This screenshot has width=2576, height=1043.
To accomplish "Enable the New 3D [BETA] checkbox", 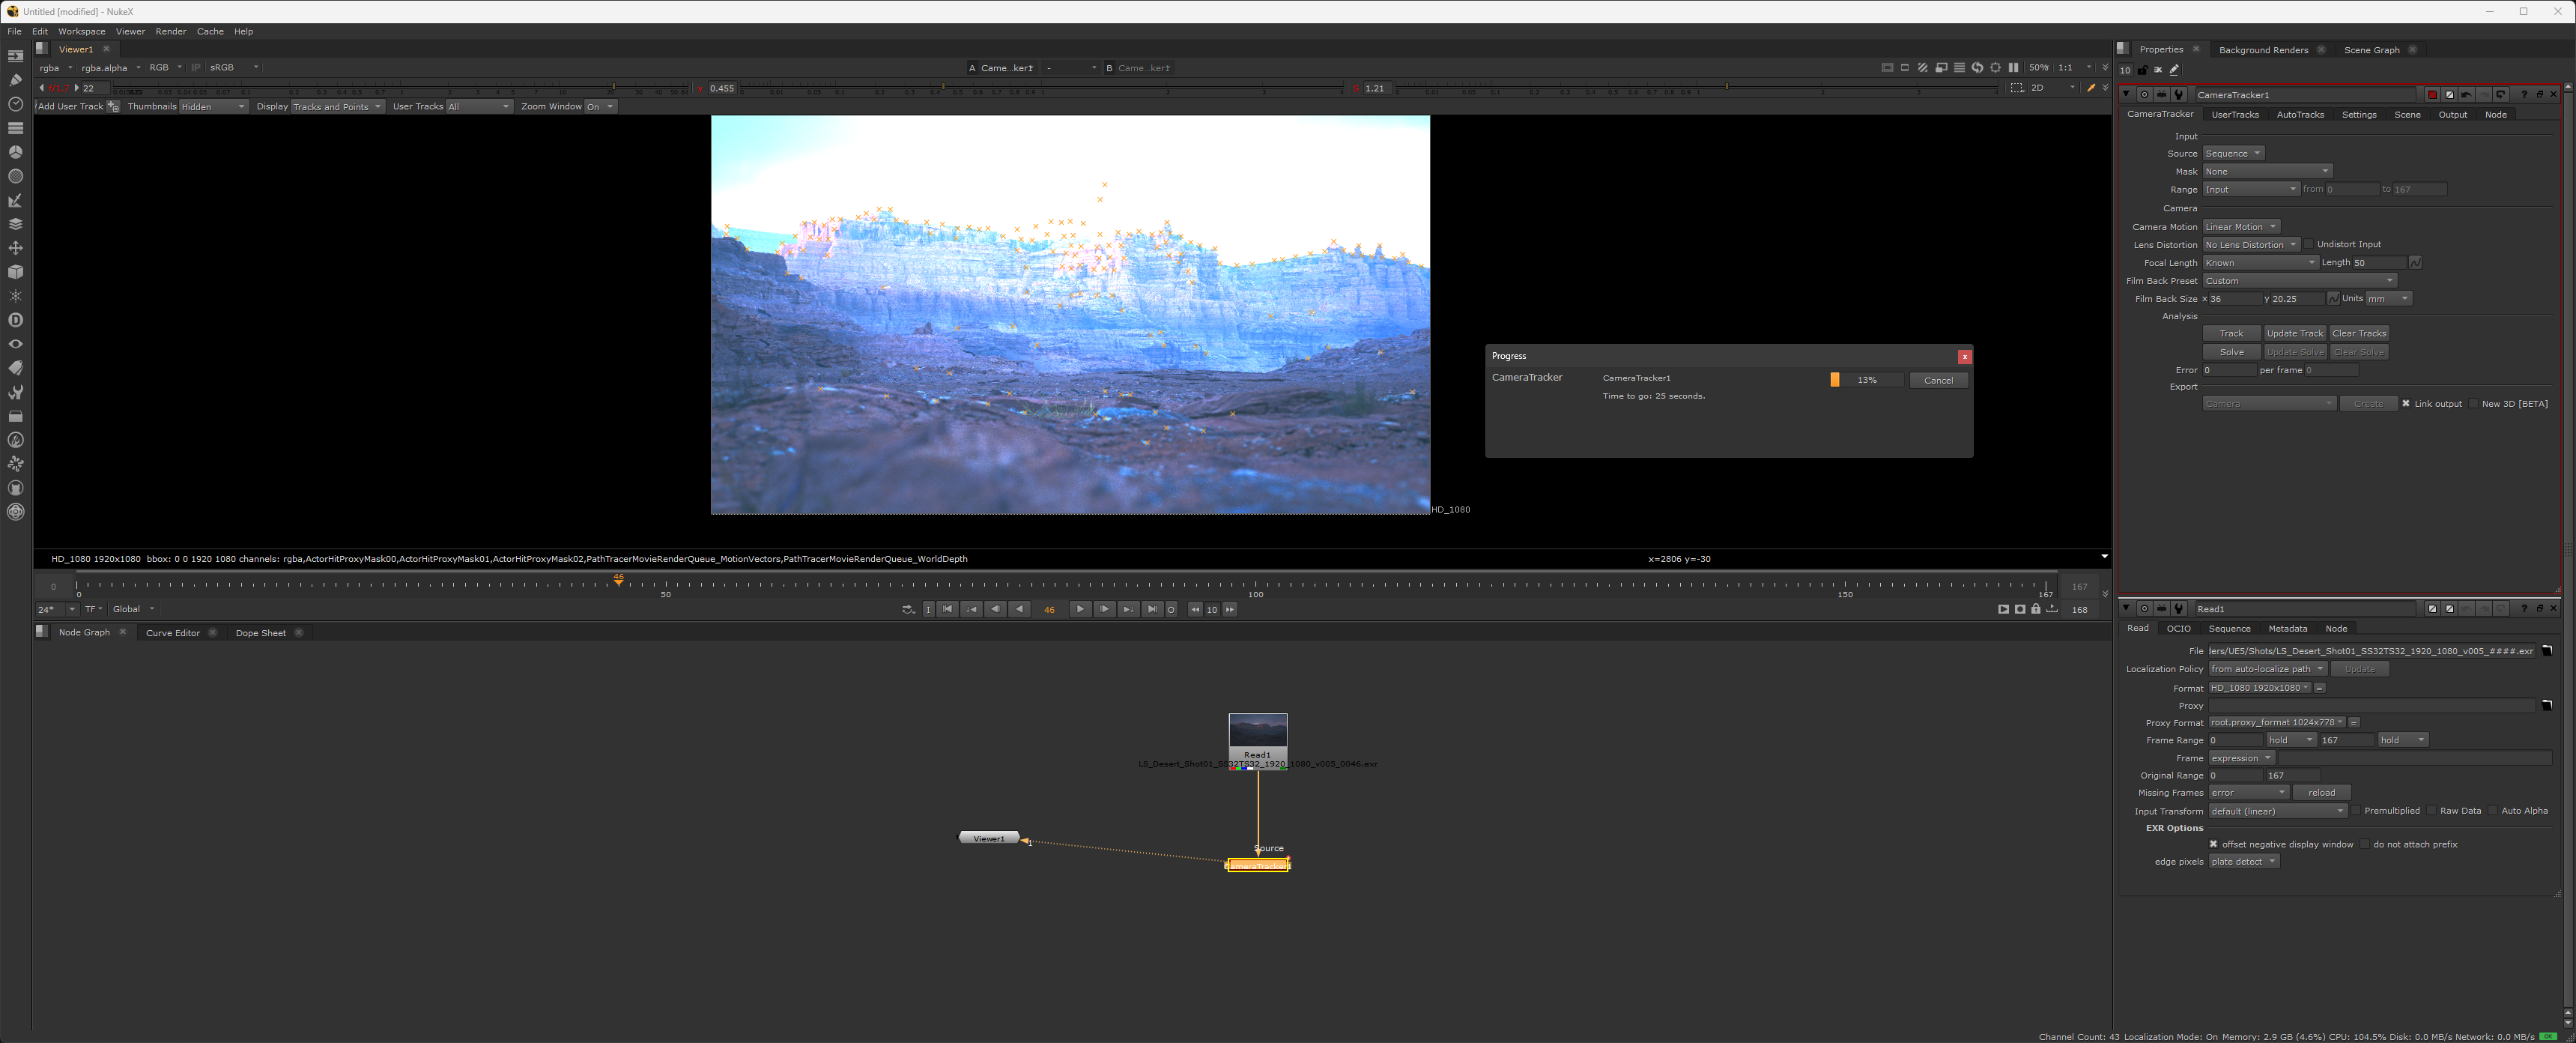I will point(2473,404).
